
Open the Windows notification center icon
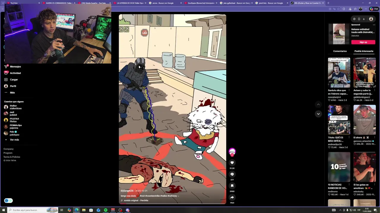coord(375,210)
